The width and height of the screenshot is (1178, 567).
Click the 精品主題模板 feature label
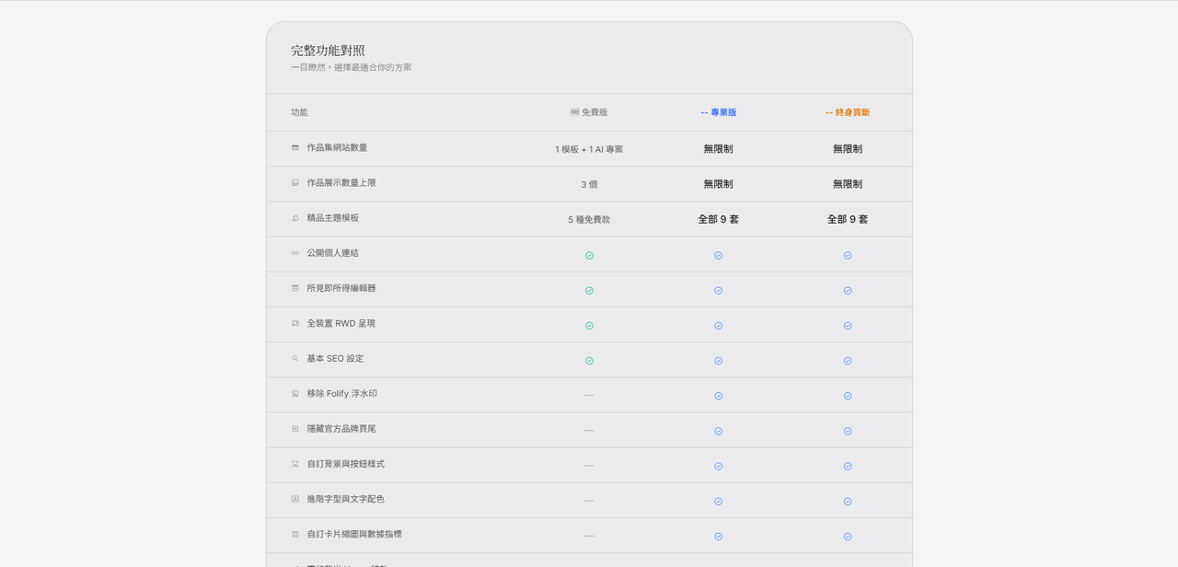point(333,218)
